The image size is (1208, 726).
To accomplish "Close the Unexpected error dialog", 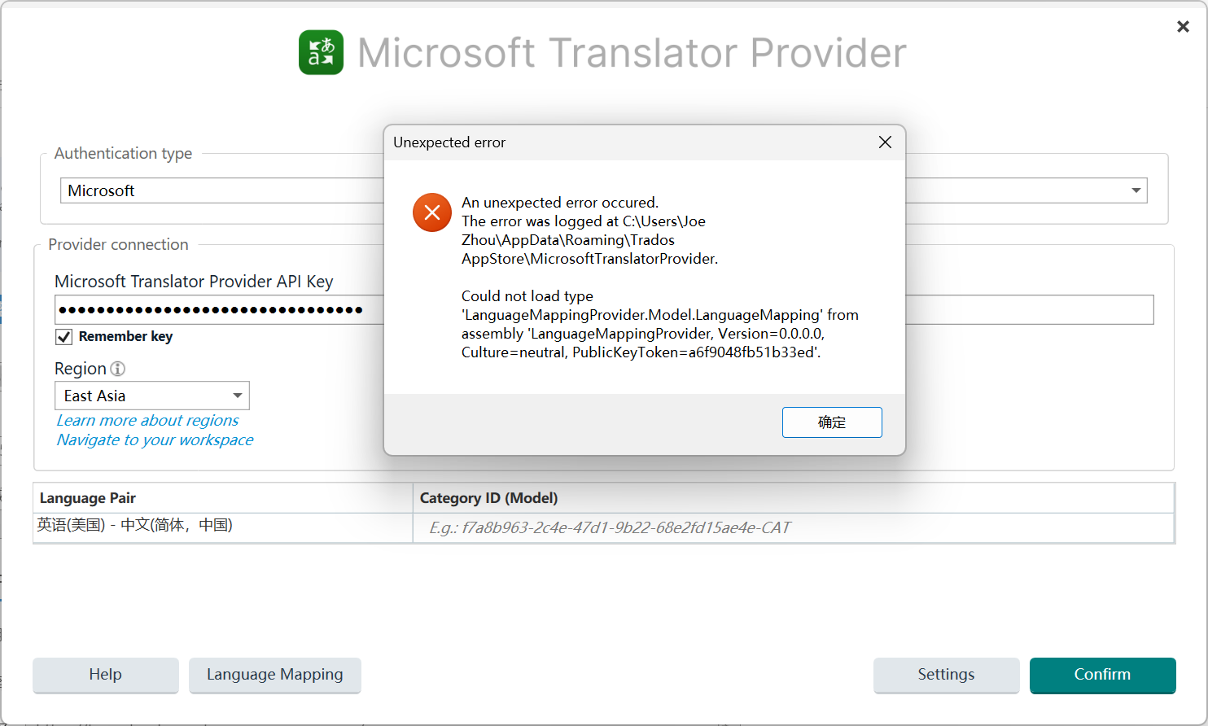I will click(885, 142).
